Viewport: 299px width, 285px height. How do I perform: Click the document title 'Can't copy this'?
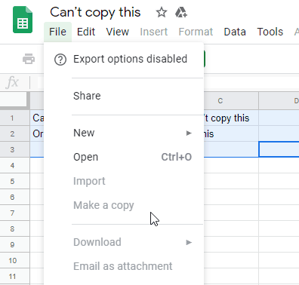(x=95, y=13)
